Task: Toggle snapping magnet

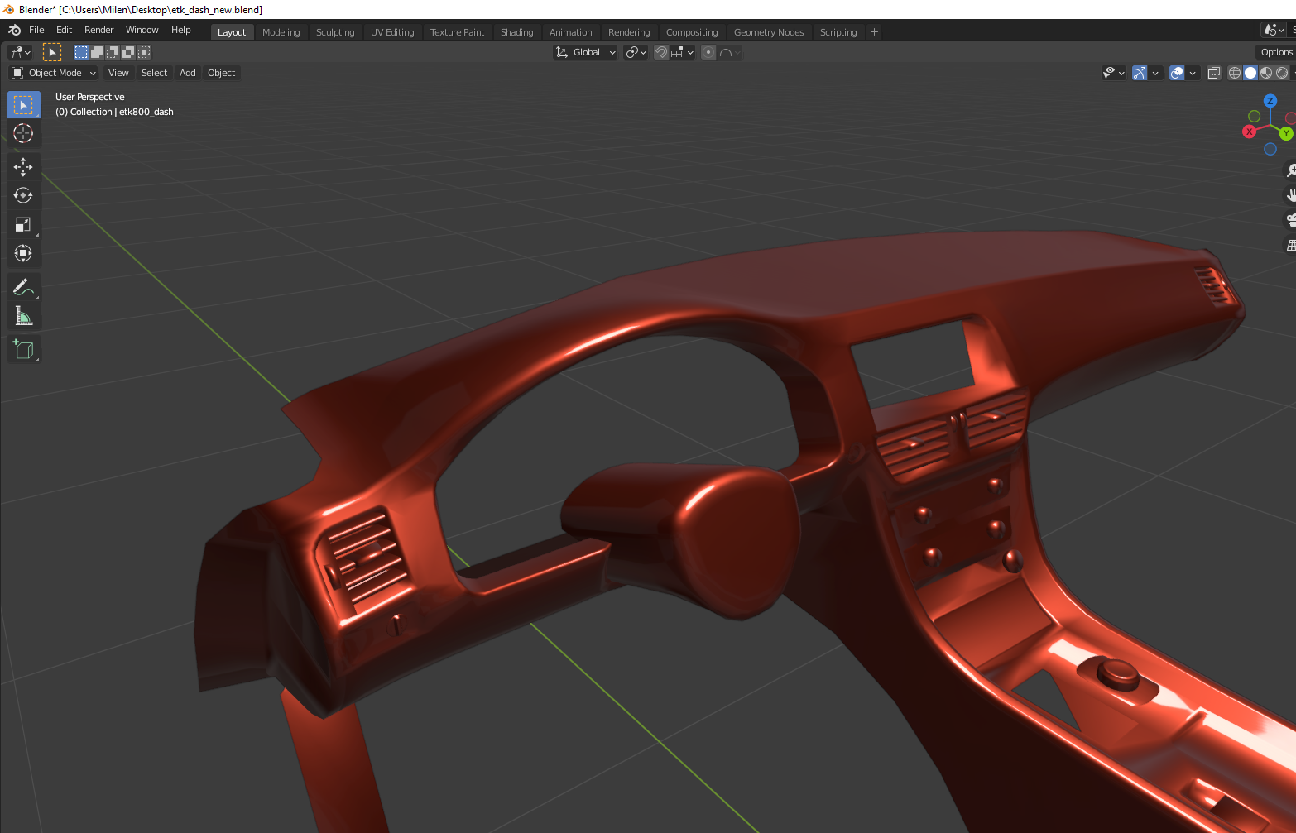Action: [661, 52]
